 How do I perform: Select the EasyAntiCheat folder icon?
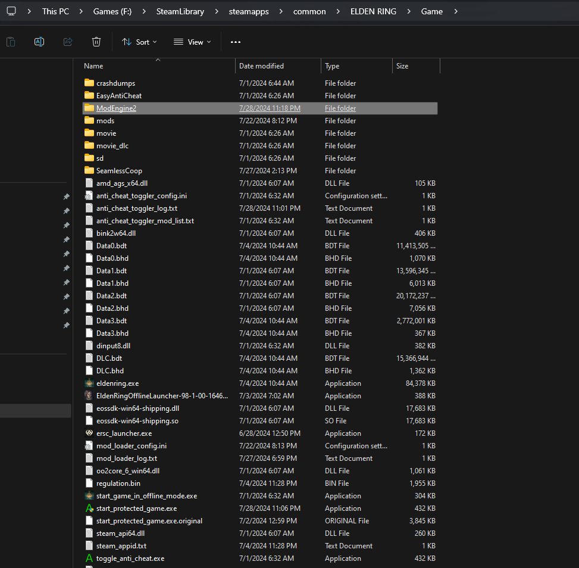89,95
